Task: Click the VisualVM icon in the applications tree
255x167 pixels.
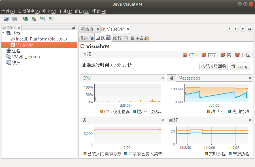Action: point(13,45)
